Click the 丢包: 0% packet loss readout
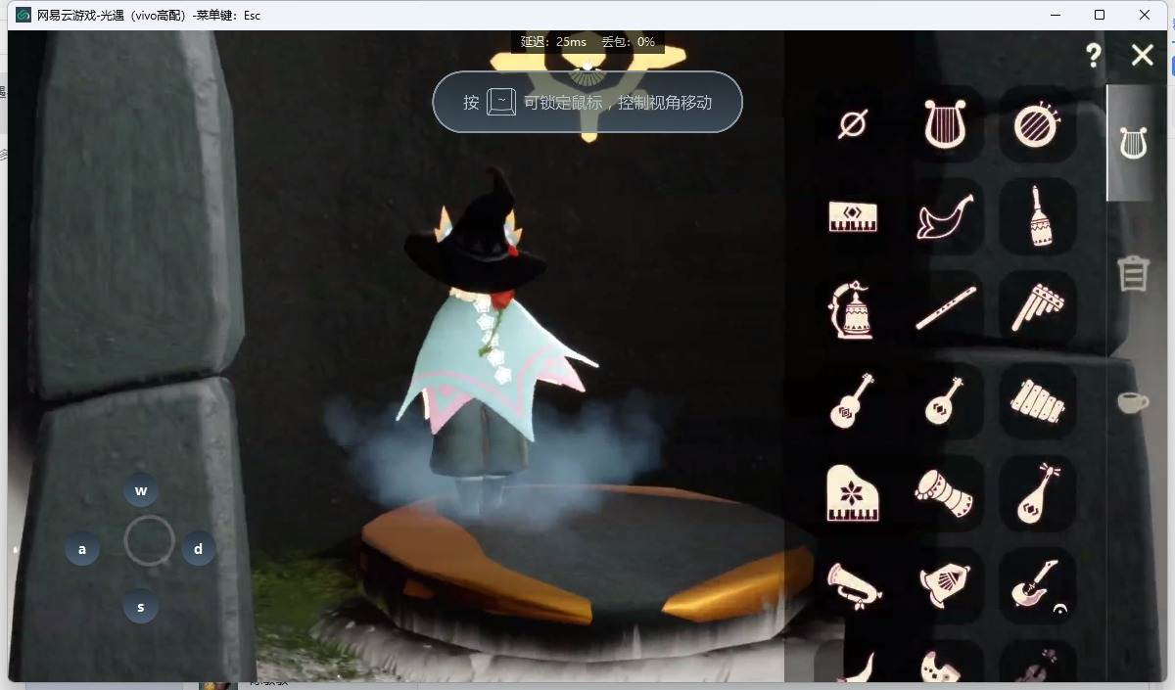The height and width of the screenshot is (690, 1175). [x=629, y=42]
